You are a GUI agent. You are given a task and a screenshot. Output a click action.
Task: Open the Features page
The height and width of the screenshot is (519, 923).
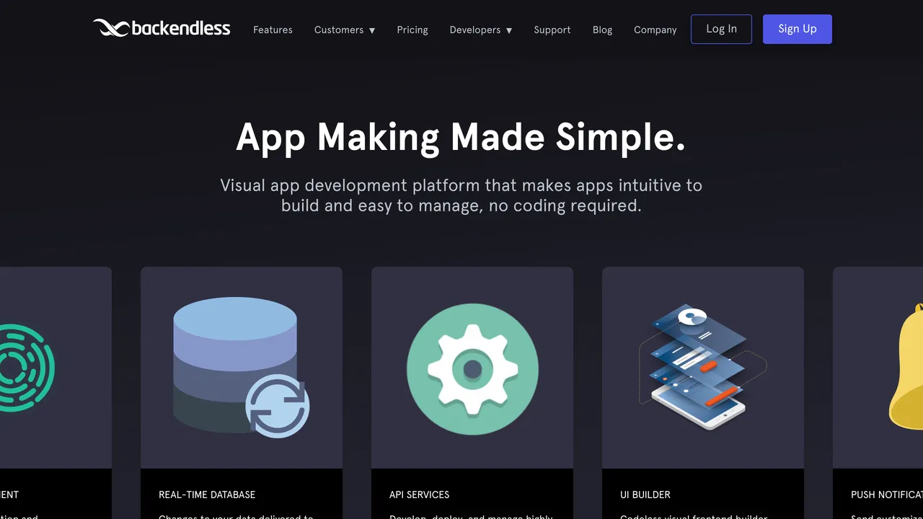tap(273, 30)
